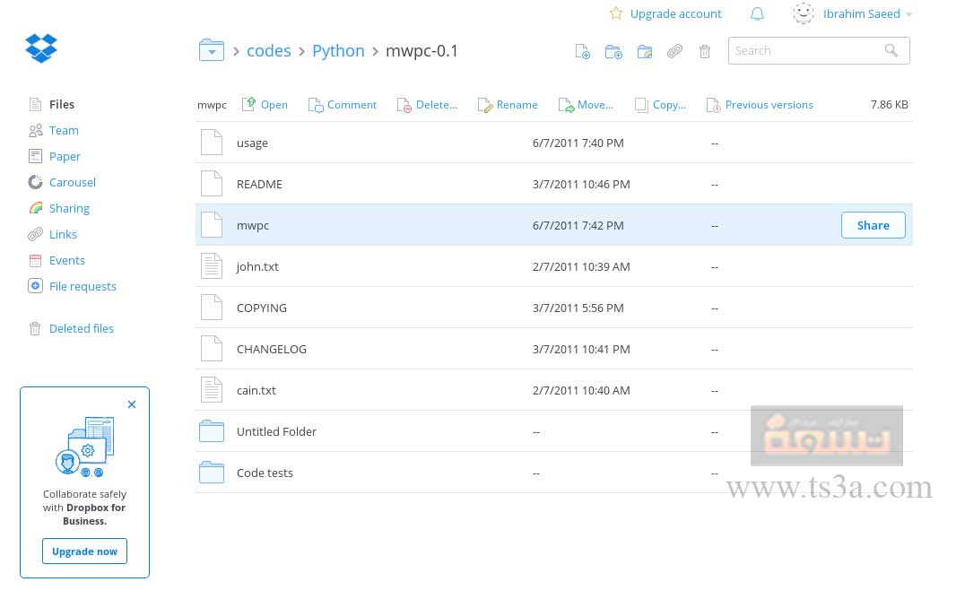956x599 pixels.
Task: Click the 7.86 KB file size
Action: point(890,105)
